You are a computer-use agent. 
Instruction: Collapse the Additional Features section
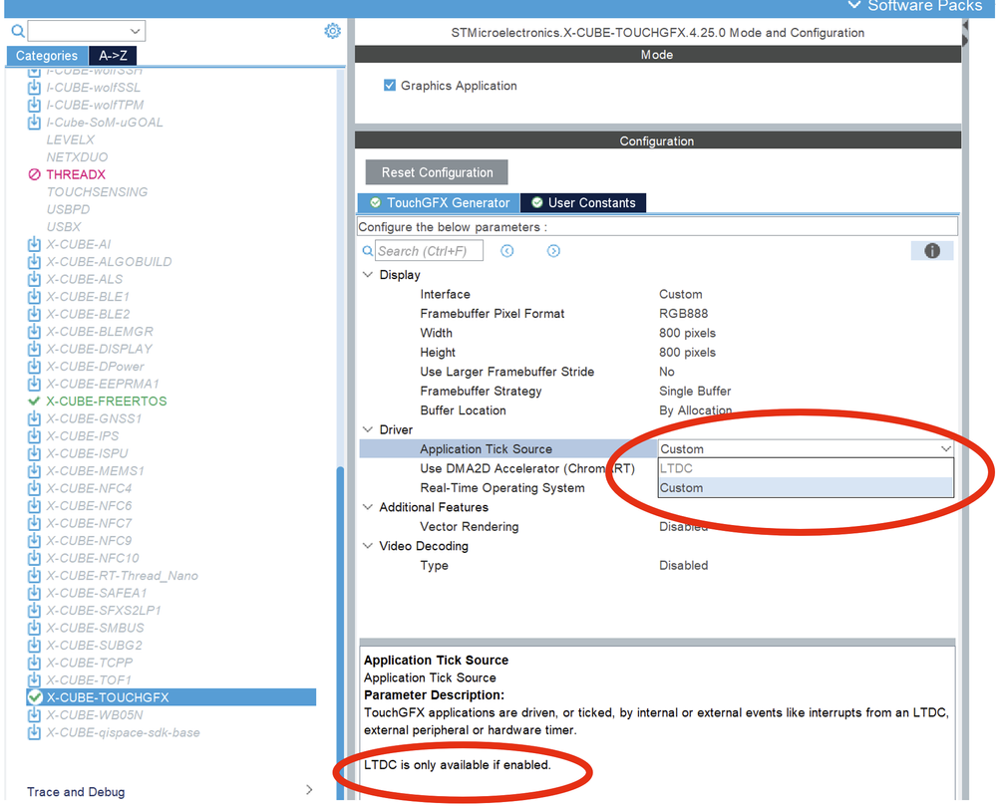(x=367, y=507)
